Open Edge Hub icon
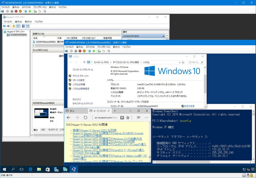256x178 pixels. pos(139,117)
